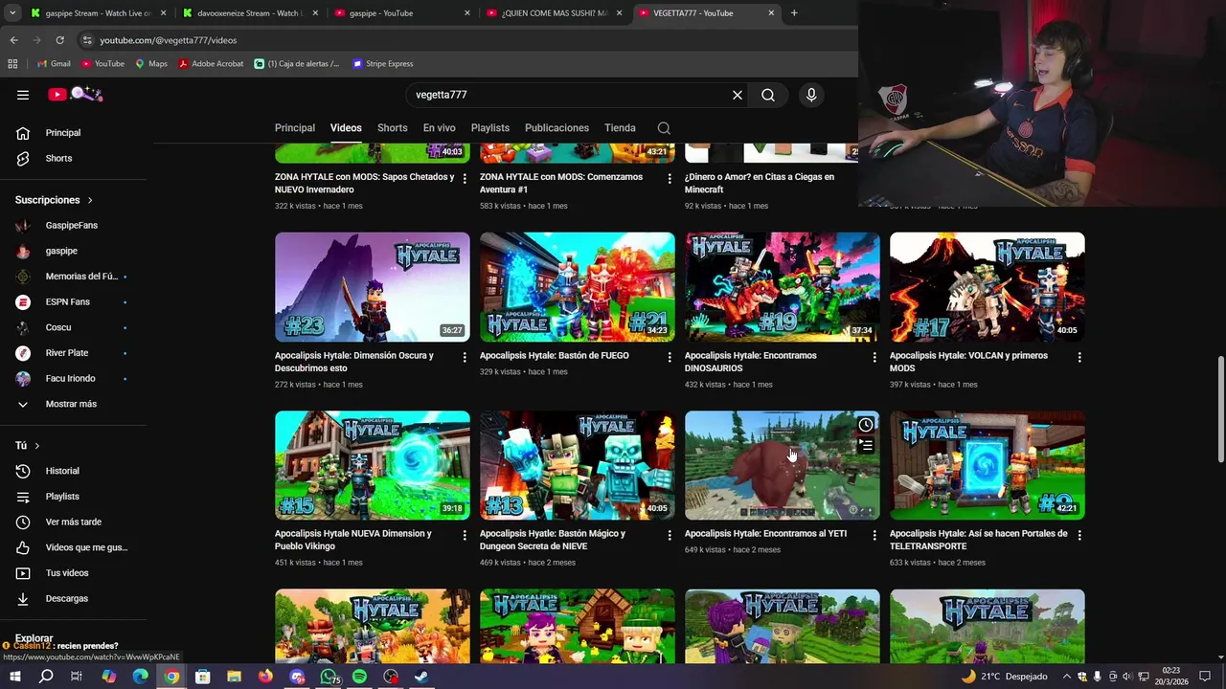The image size is (1226, 689).
Task: Switch to Shorts channel tab
Action: pos(392,128)
